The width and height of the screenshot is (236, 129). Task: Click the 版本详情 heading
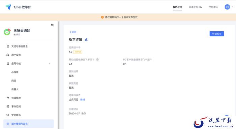76,39
